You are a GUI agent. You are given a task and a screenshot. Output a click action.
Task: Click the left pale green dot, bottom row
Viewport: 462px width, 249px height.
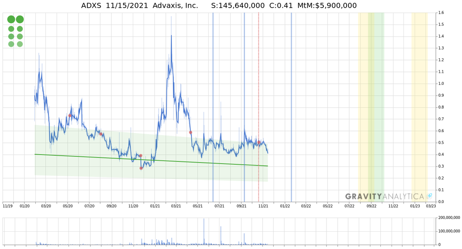coord(11,44)
